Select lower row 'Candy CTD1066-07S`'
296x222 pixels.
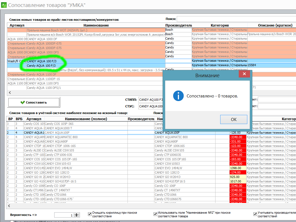point(86,199)
